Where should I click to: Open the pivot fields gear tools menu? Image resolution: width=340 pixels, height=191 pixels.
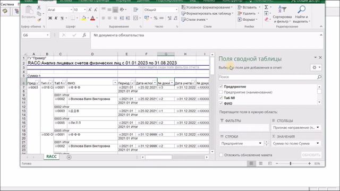click(x=316, y=67)
